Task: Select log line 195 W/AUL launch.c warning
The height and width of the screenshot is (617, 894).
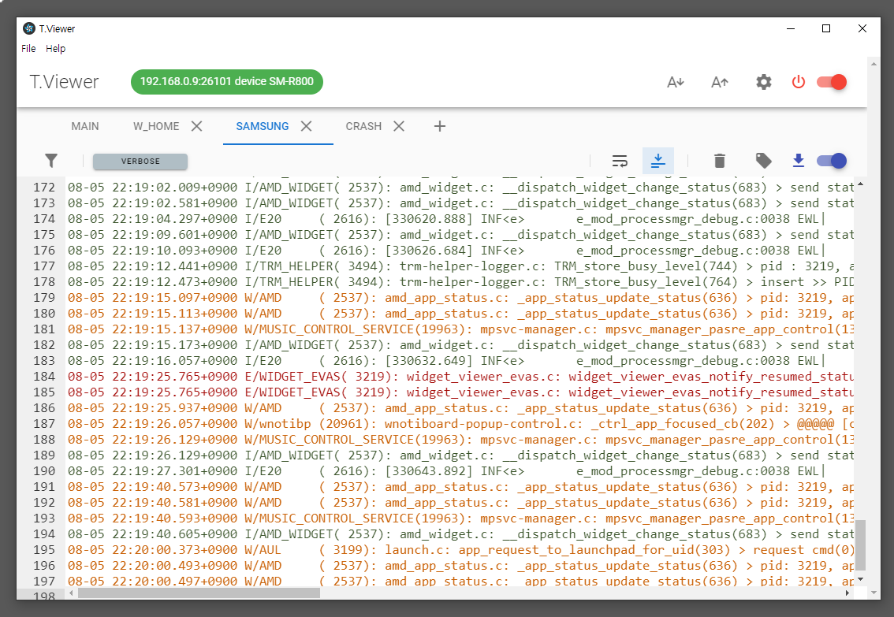Action: pos(460,550)
